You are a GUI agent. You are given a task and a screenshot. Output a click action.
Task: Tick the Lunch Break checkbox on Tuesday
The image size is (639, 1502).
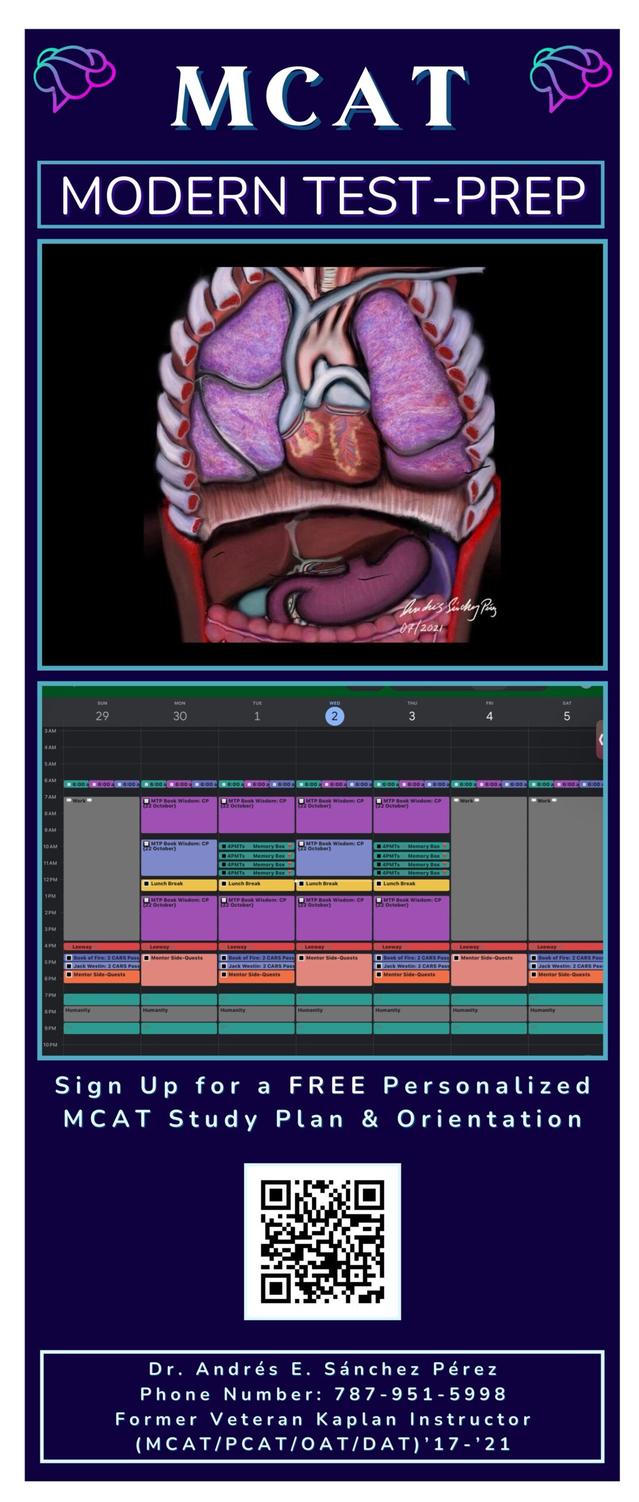pyautogui.click(x=224, y=884)
